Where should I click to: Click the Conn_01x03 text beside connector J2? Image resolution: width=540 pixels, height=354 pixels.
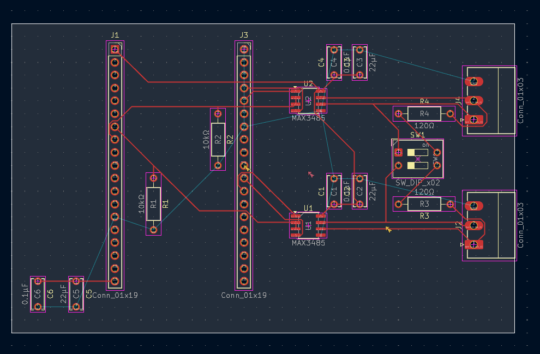(520, 225)
